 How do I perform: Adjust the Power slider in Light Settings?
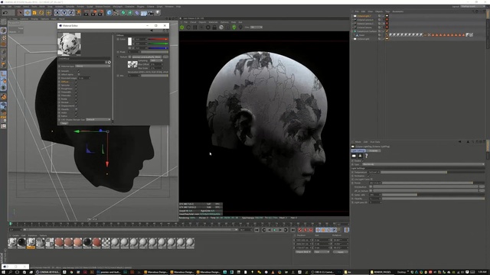pyautogui.click(x=433, y=183)
